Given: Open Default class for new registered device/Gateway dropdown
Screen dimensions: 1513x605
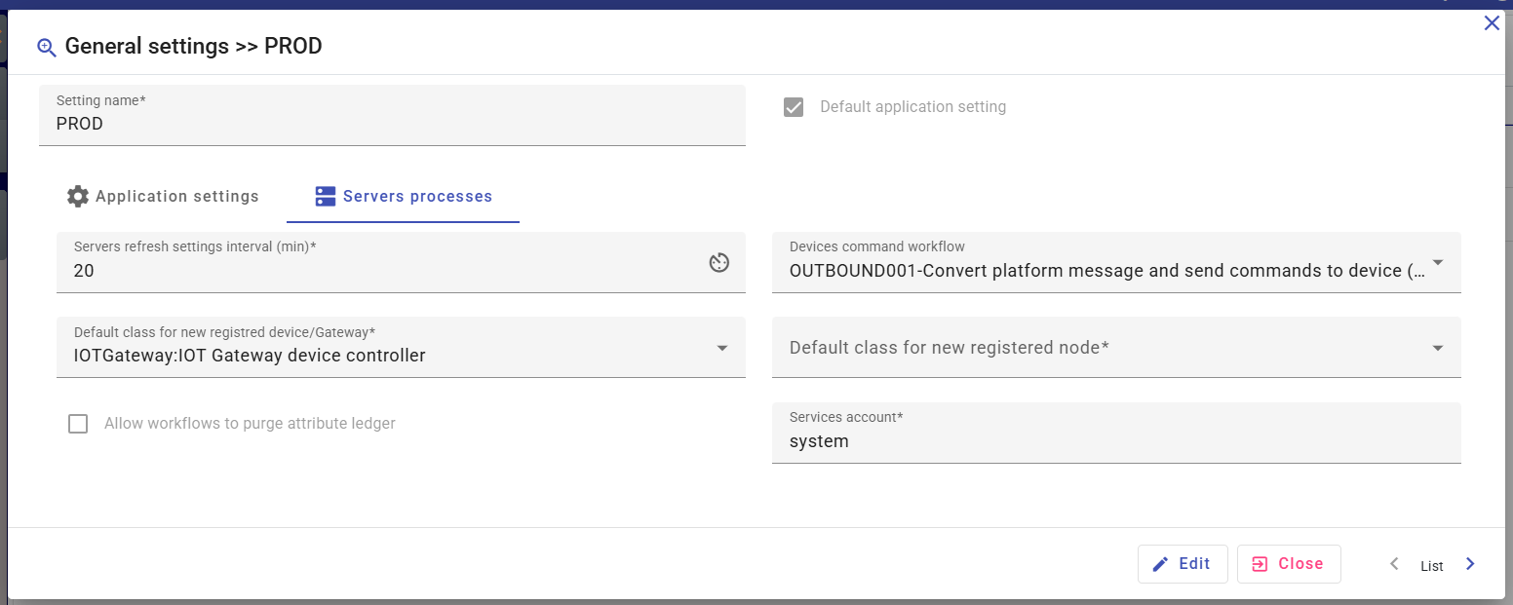Looking at the screenshot, I should (x=722, y=348).
